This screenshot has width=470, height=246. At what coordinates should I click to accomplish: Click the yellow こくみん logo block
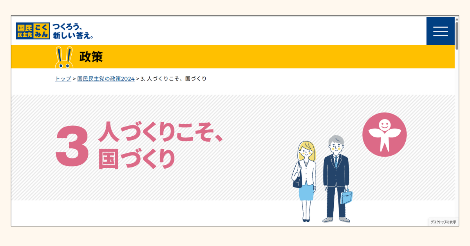(42, 31)
